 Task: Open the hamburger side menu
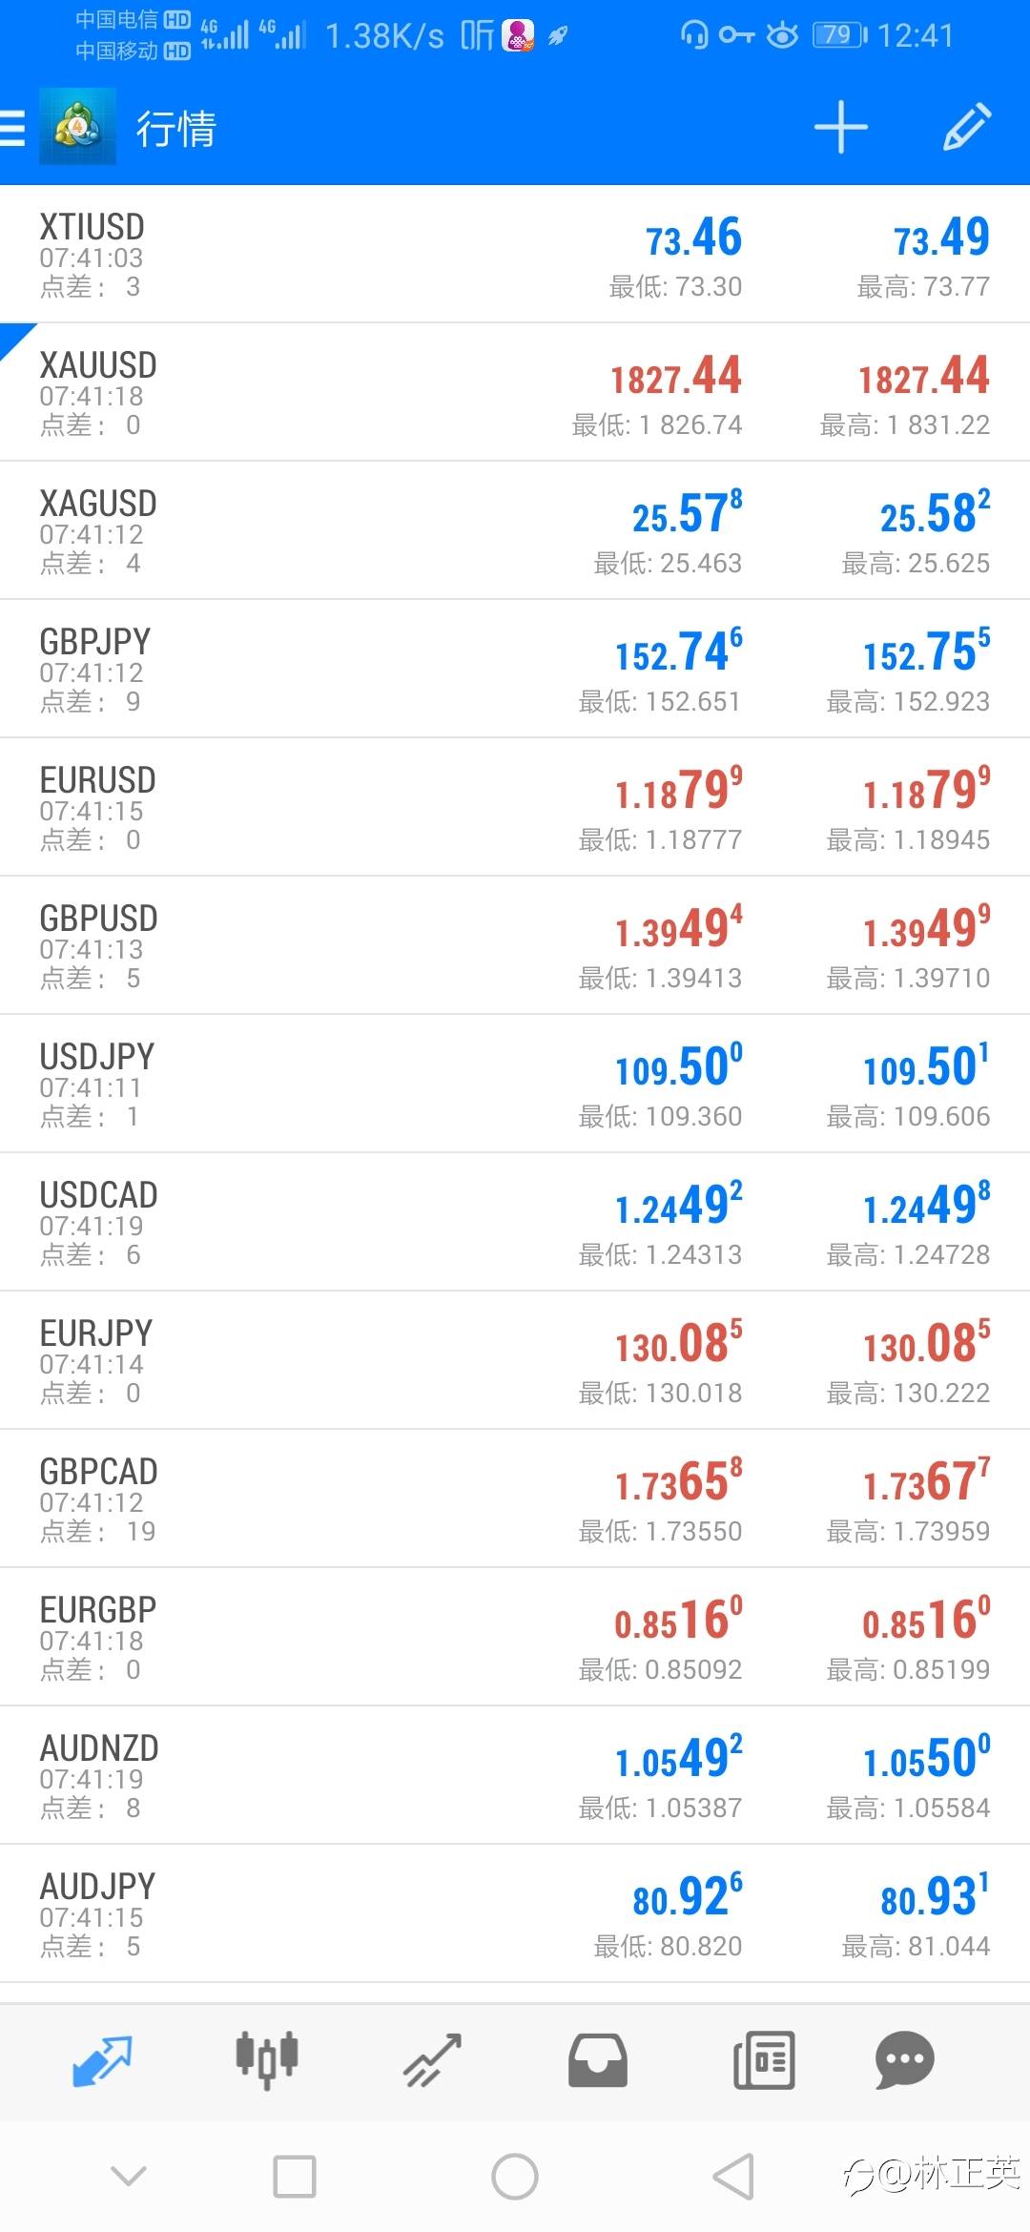pos(13,128)
